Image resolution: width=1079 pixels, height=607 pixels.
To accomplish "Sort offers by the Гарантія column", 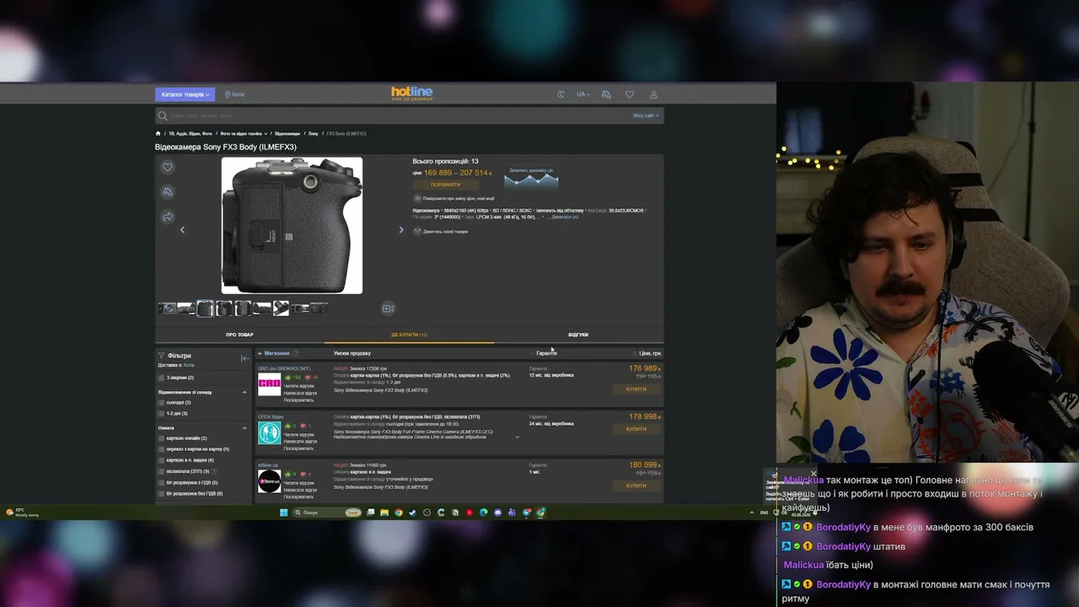I will tap(545, 353).
